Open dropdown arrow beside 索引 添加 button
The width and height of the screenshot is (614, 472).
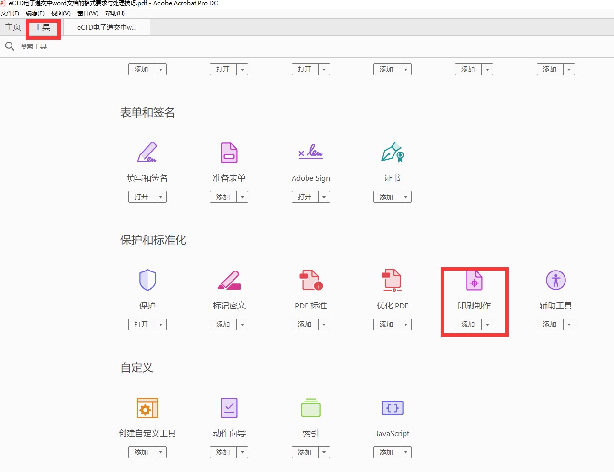click(x=324, y=452)
